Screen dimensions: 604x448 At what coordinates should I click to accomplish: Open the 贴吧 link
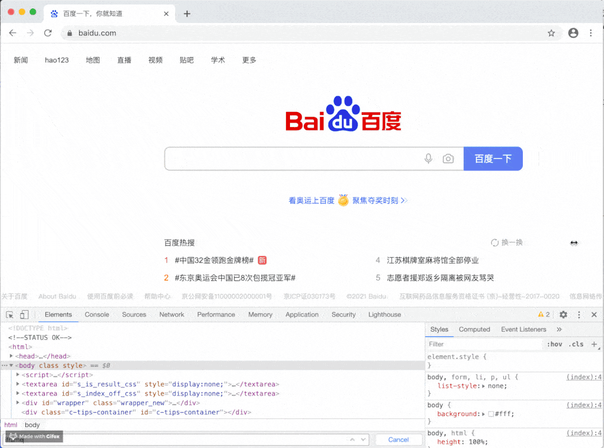186,60
